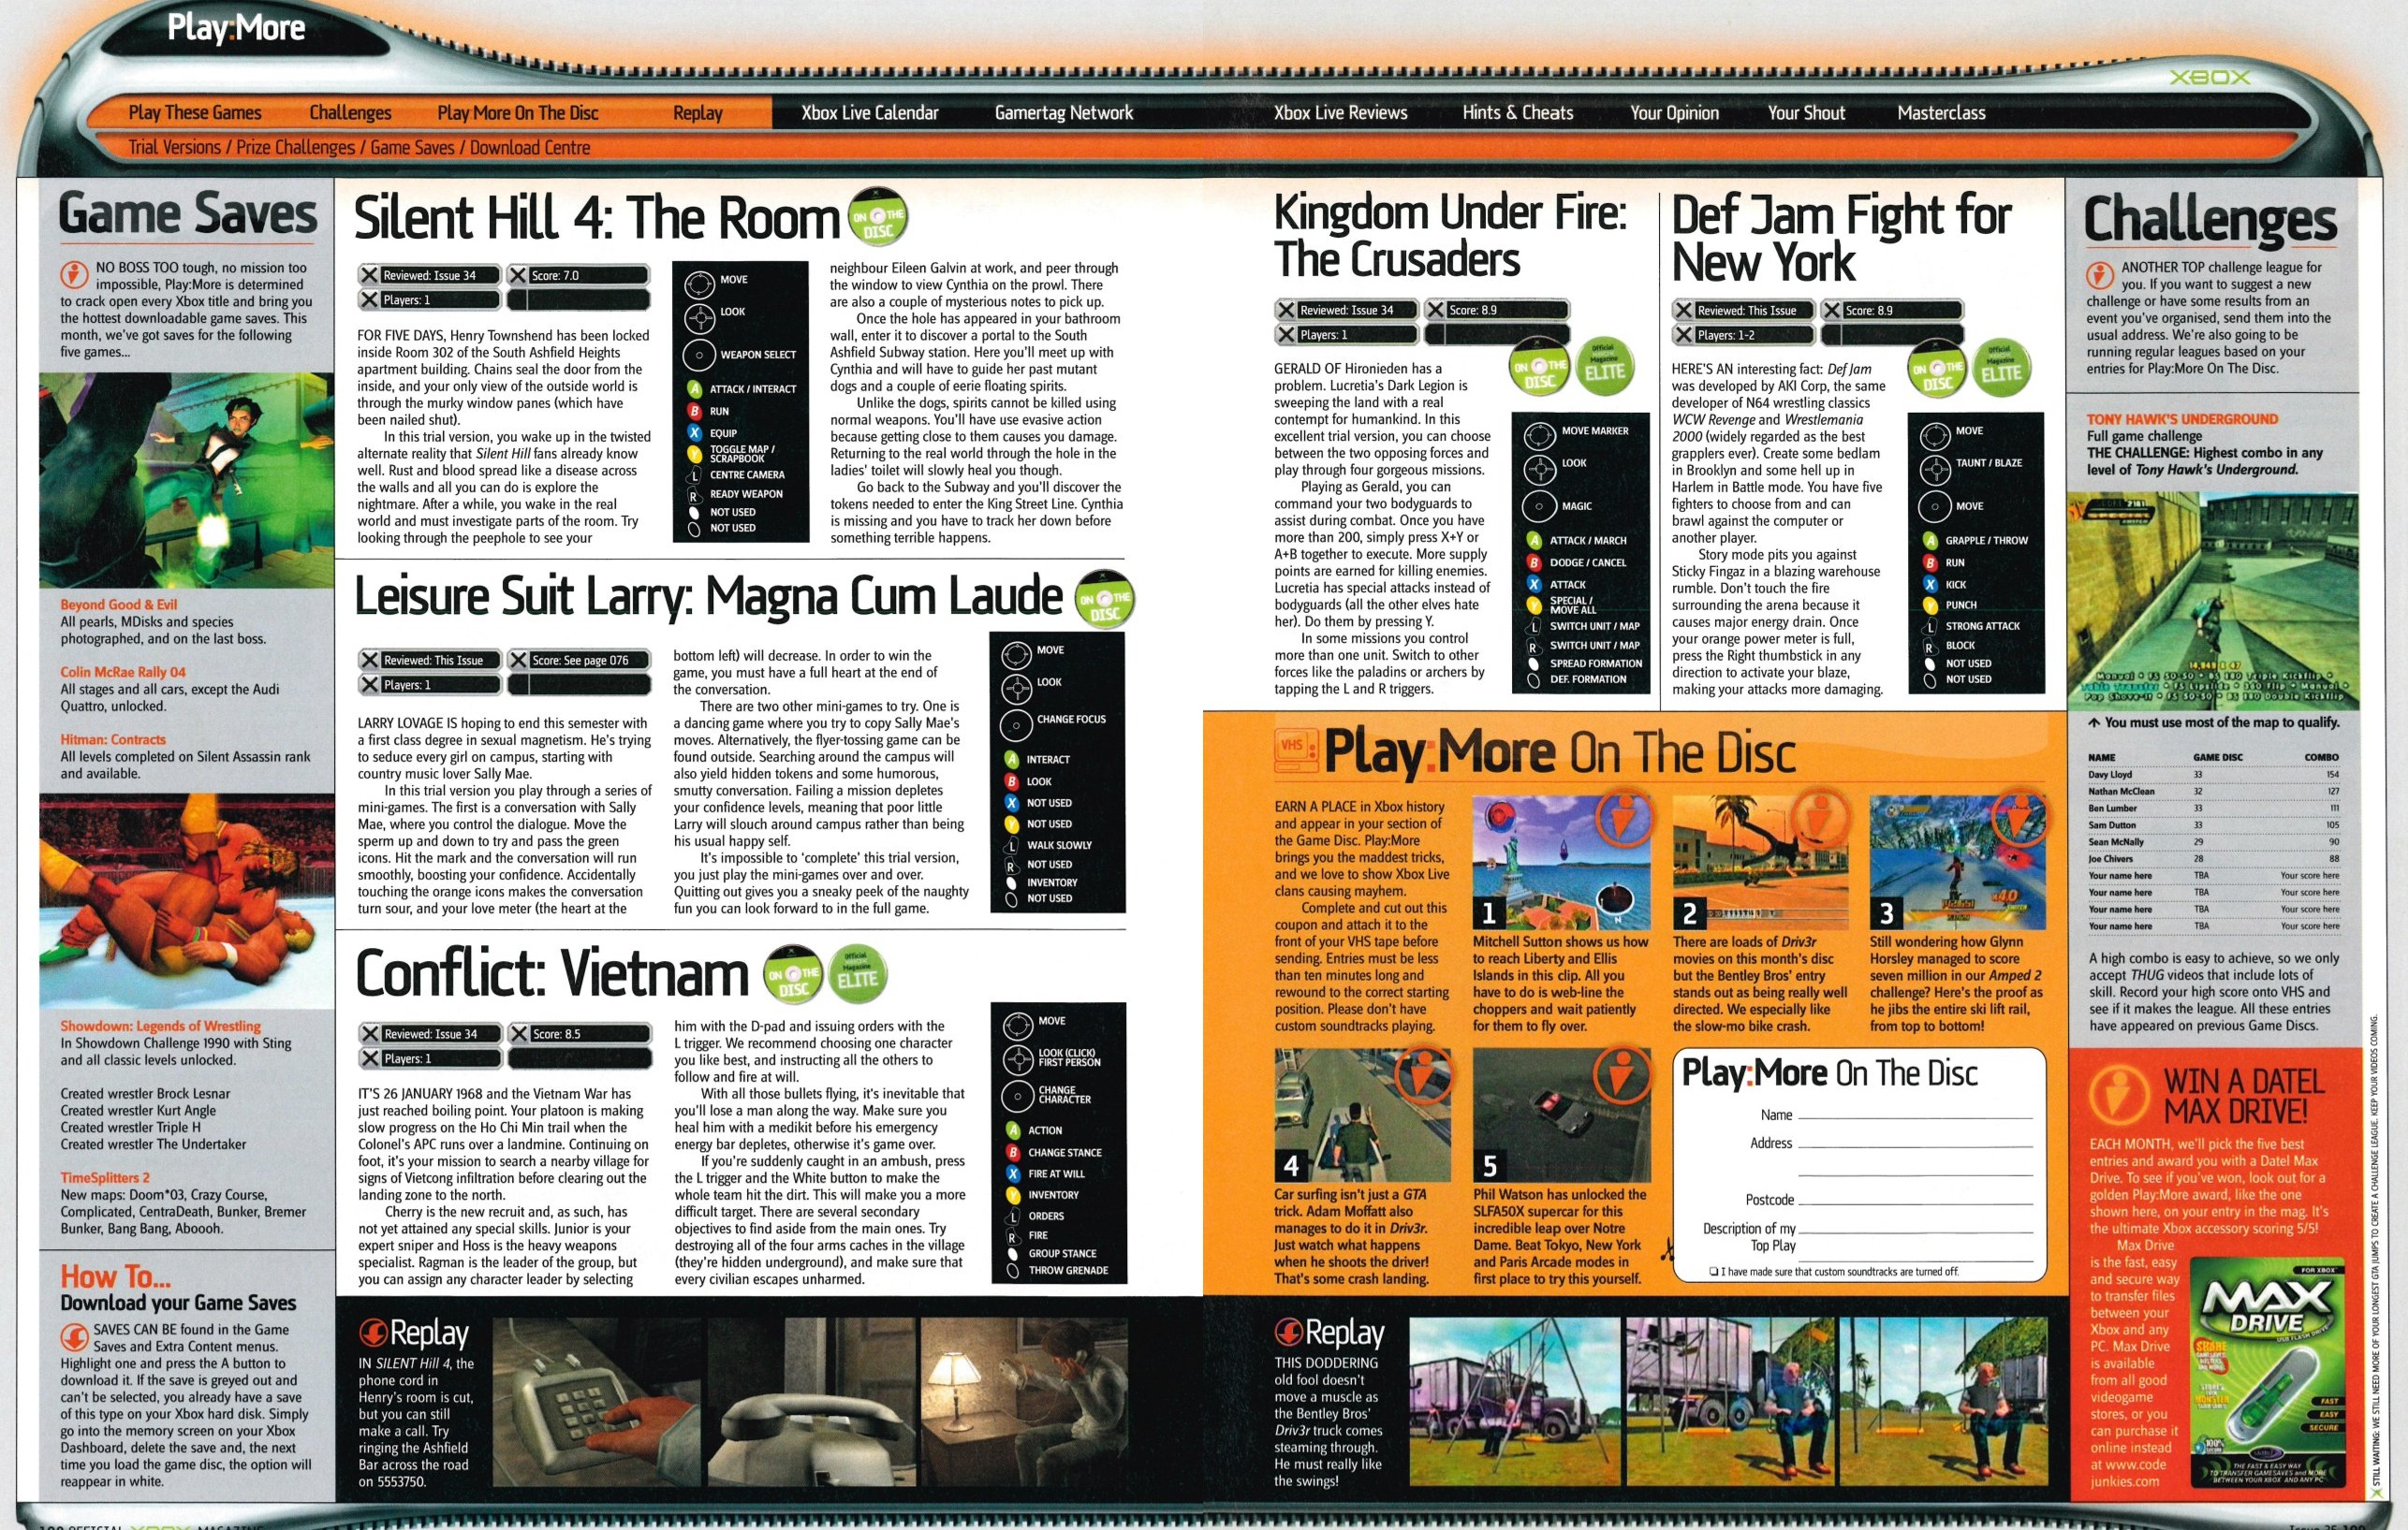Tick the custom soundtracks turned off checkbox
Screen dimensions: 2408x1530
pyautogui.click(x=1714, y=1272)
